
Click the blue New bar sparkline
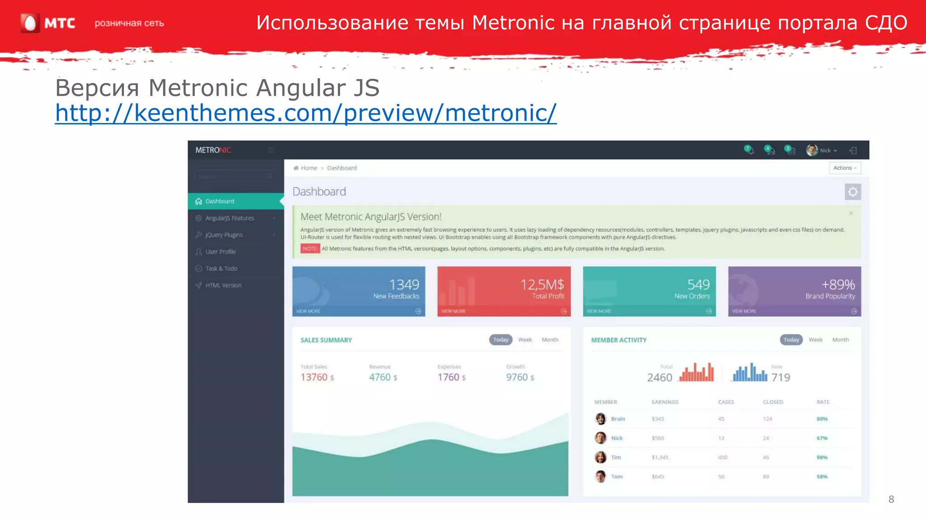click(x=750, y=372)
